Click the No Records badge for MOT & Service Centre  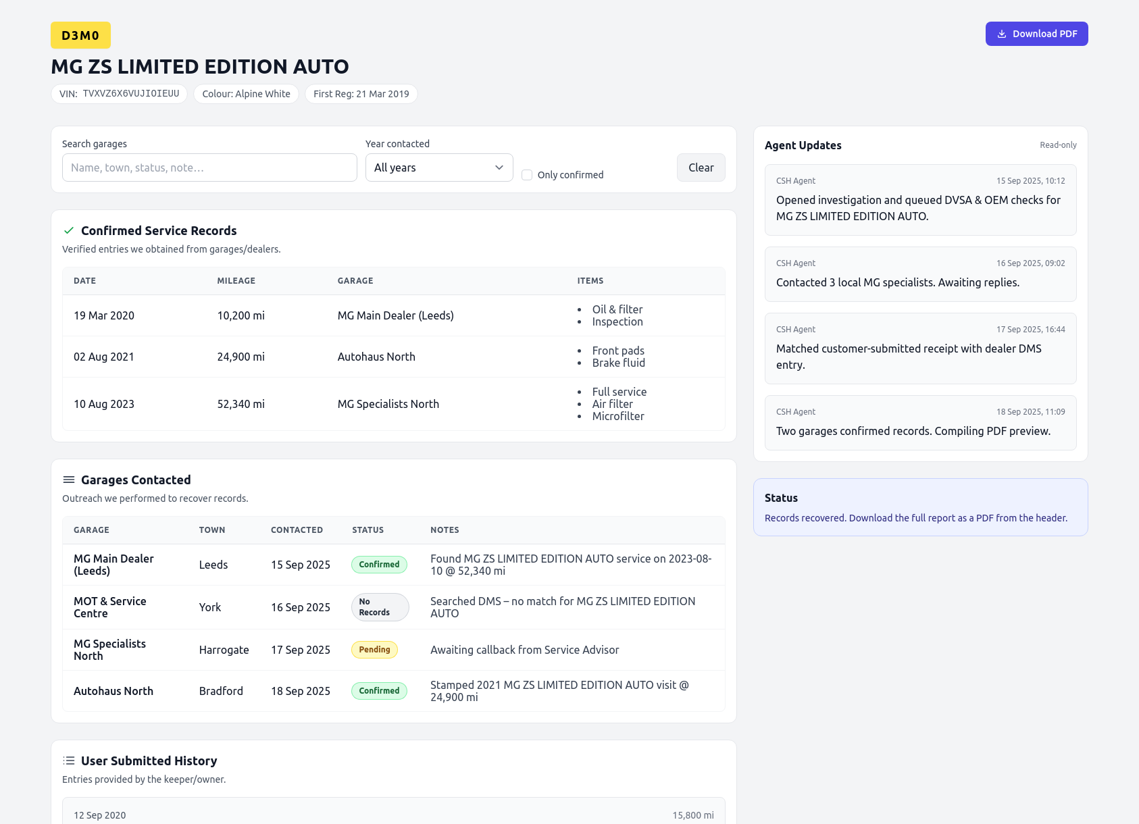tap(380, 607)
